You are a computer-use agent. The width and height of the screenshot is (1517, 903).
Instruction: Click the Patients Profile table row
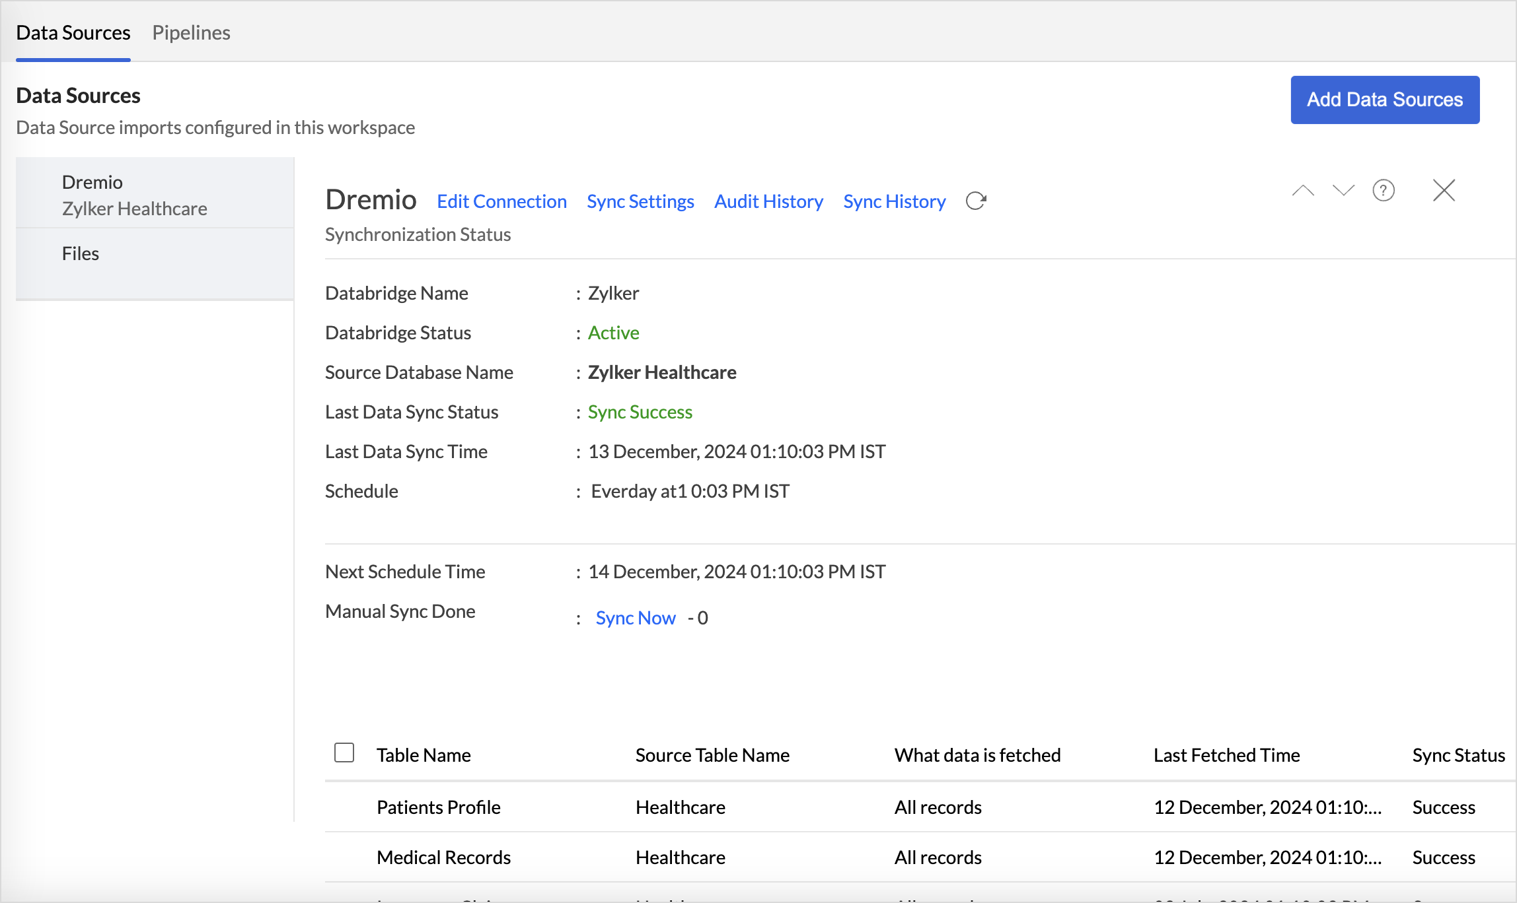tap(439, 807)
